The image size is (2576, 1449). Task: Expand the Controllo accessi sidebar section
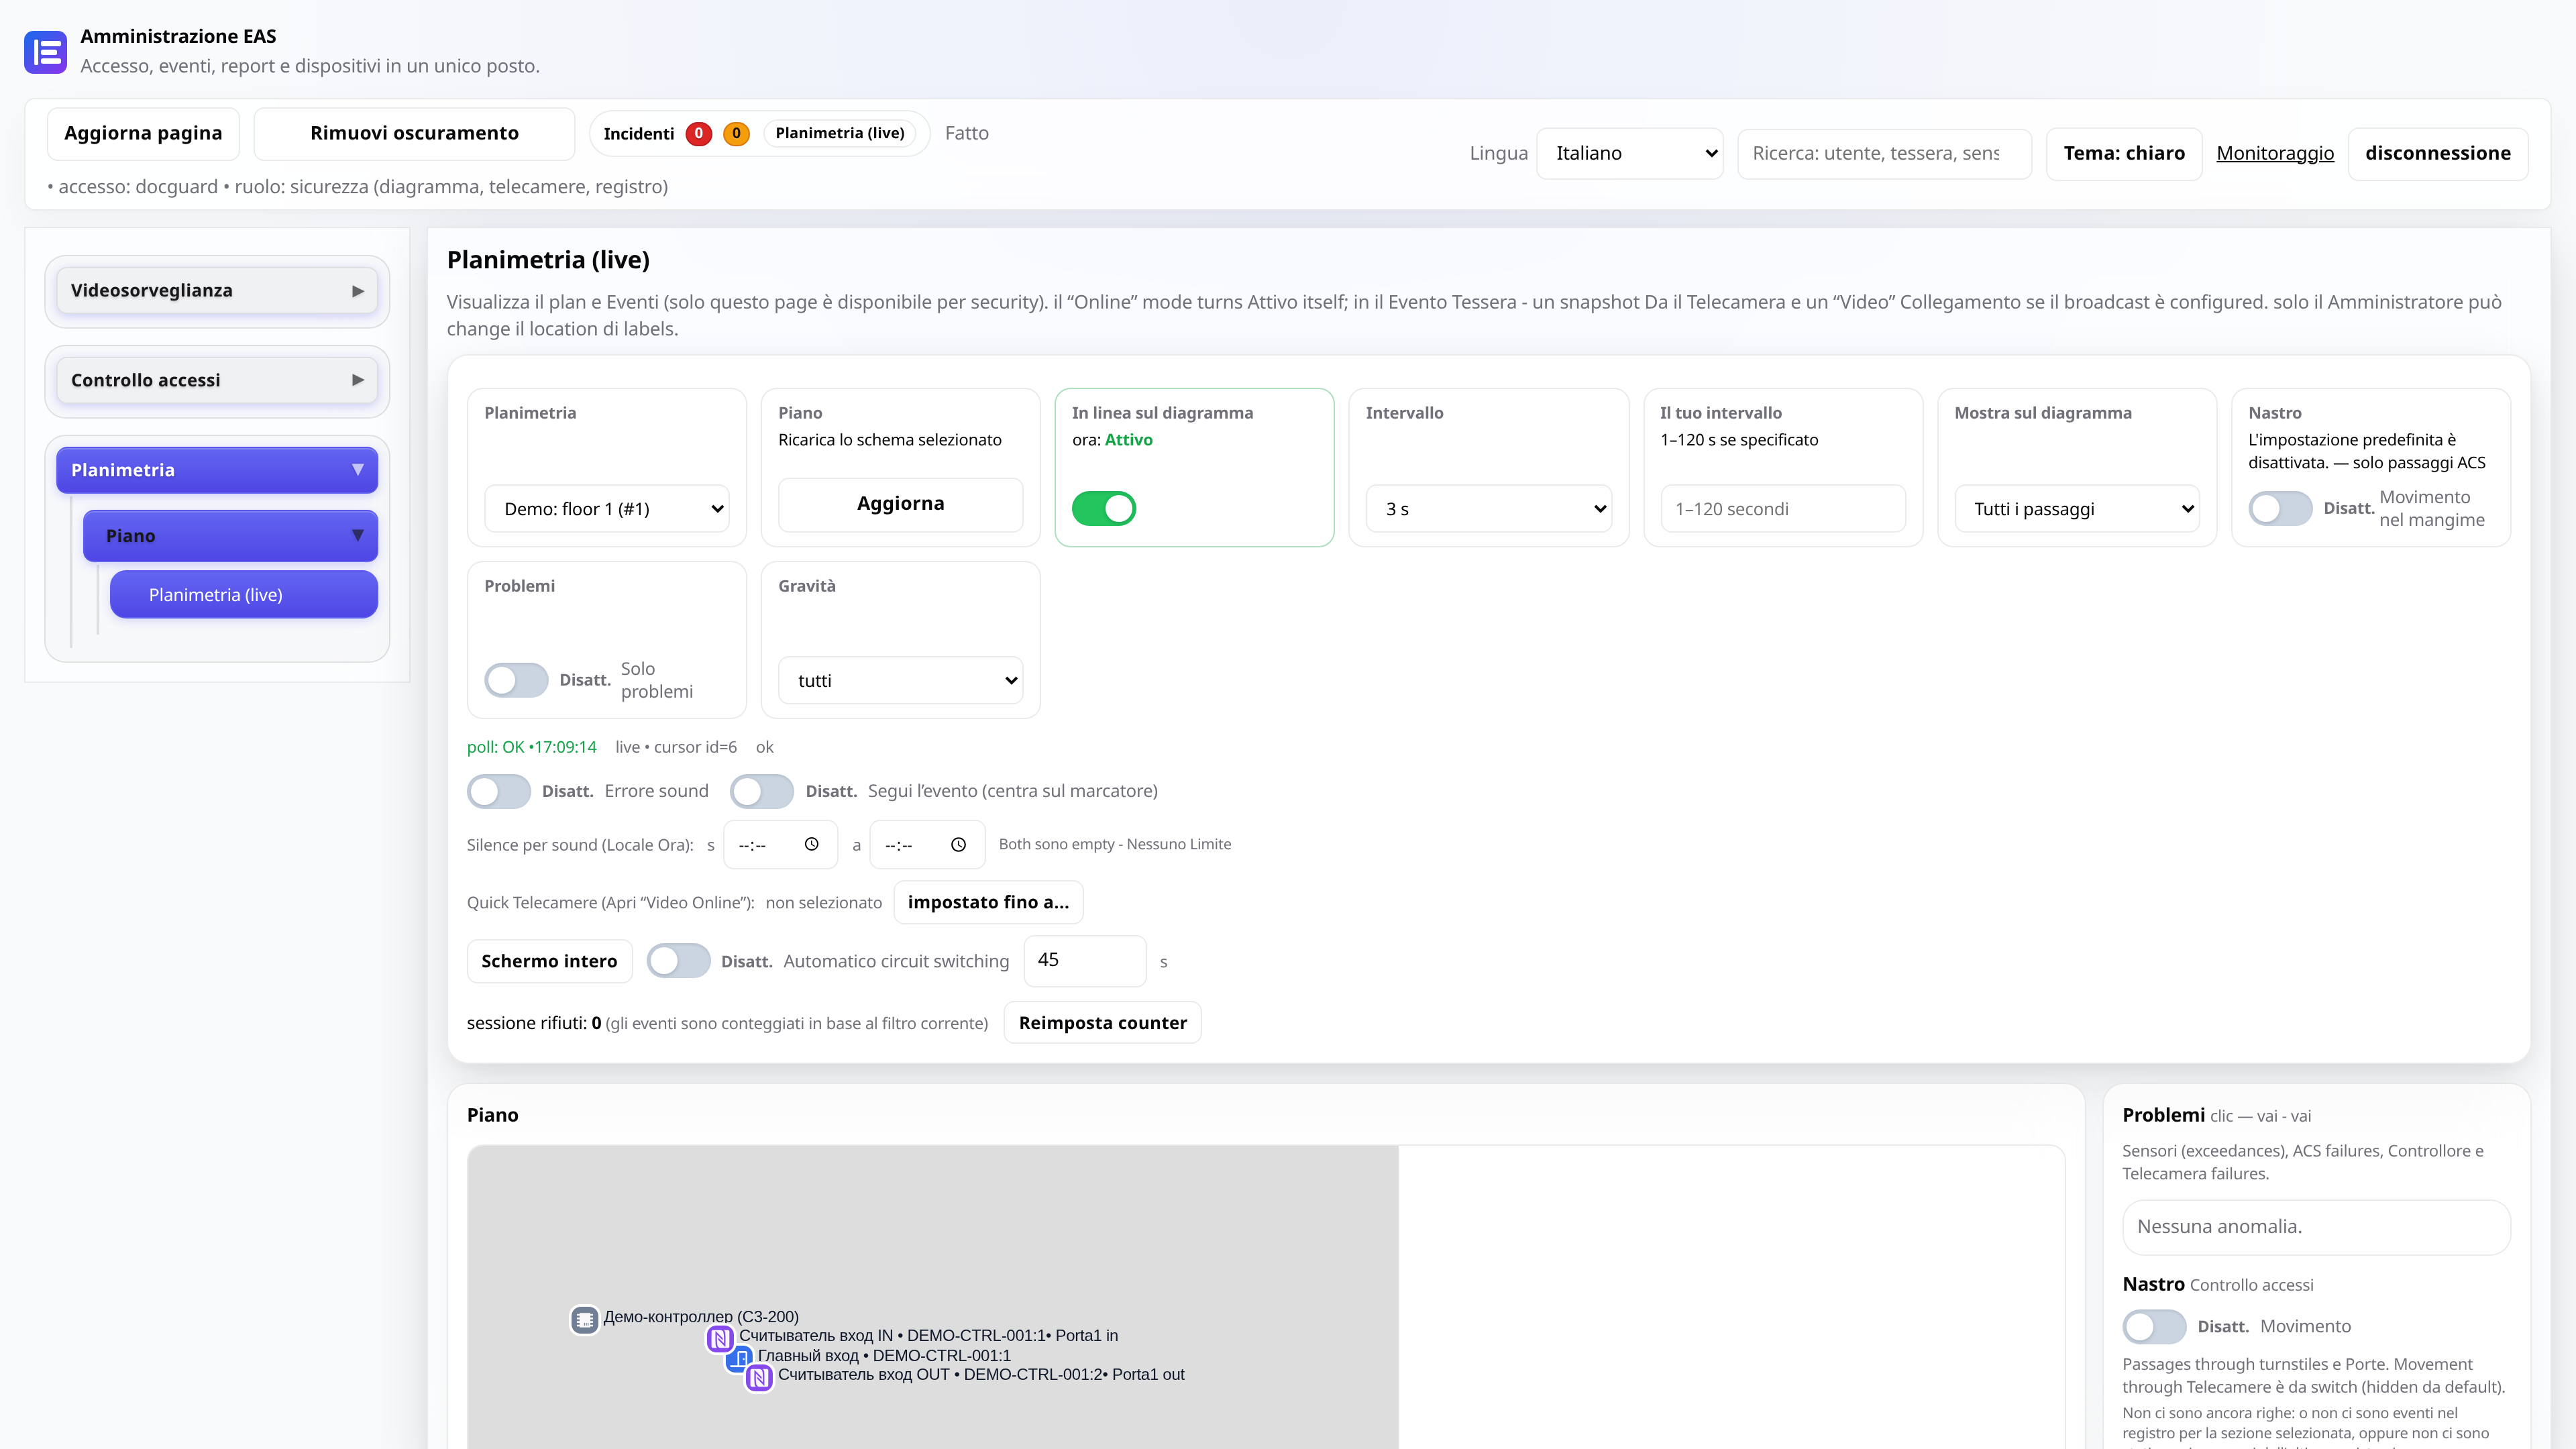(x=217, y=381)
